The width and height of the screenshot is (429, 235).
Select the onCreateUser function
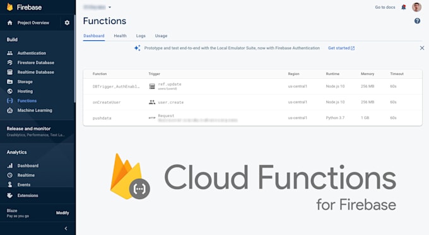(x=107, y=103)
